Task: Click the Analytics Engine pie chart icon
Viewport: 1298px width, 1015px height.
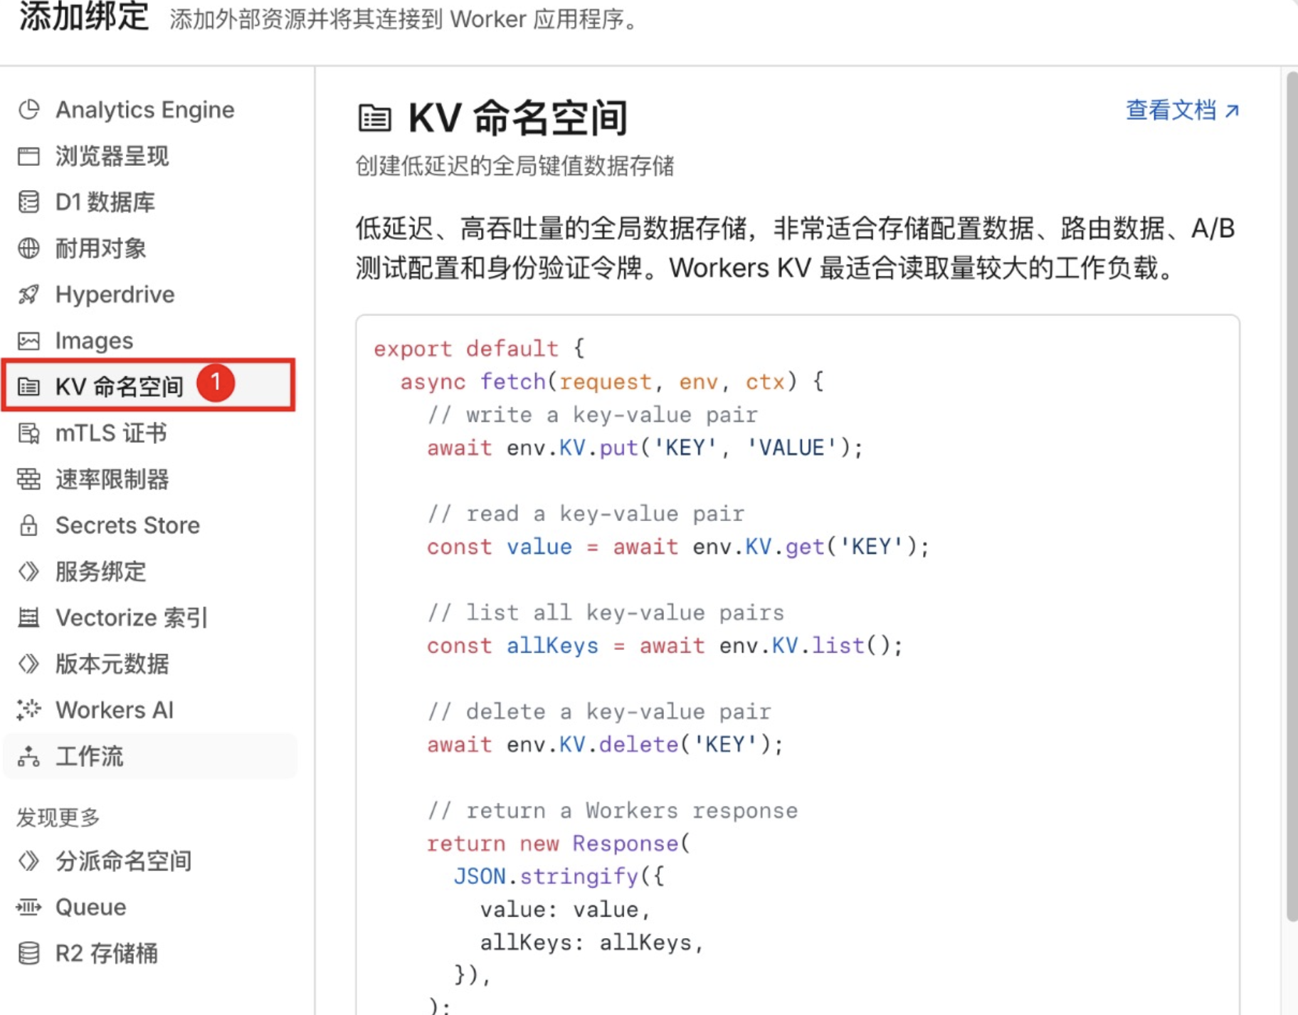Action: 29,110
